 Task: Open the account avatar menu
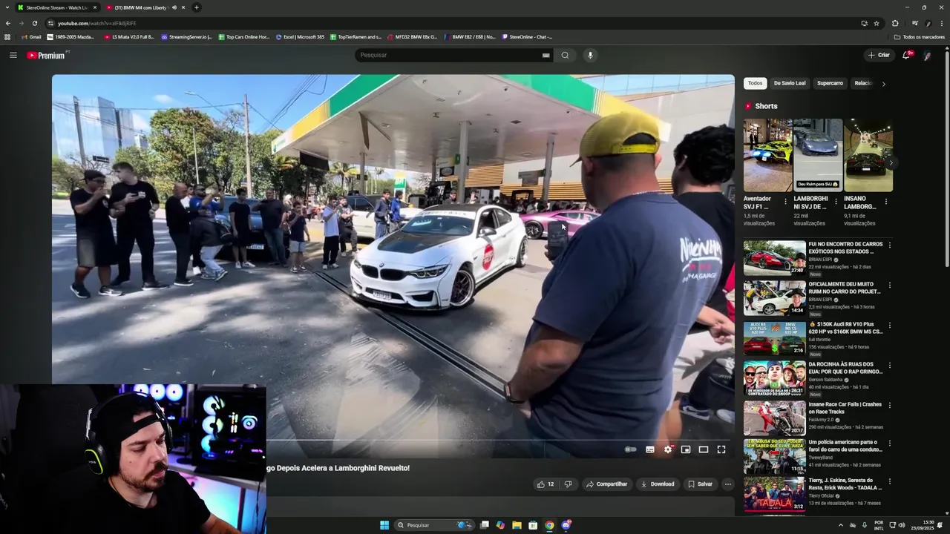[928, 55]
